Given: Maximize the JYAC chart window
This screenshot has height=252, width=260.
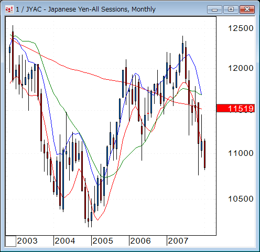Looking at the screenshot, I should click(x=231, y=9).
